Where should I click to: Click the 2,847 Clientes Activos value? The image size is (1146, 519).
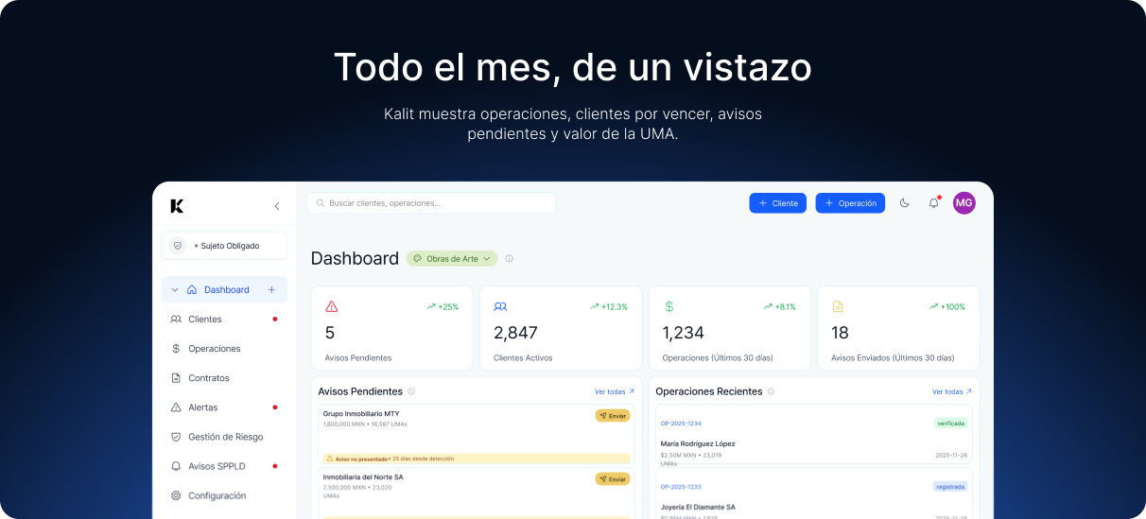(x=515, y=333)
